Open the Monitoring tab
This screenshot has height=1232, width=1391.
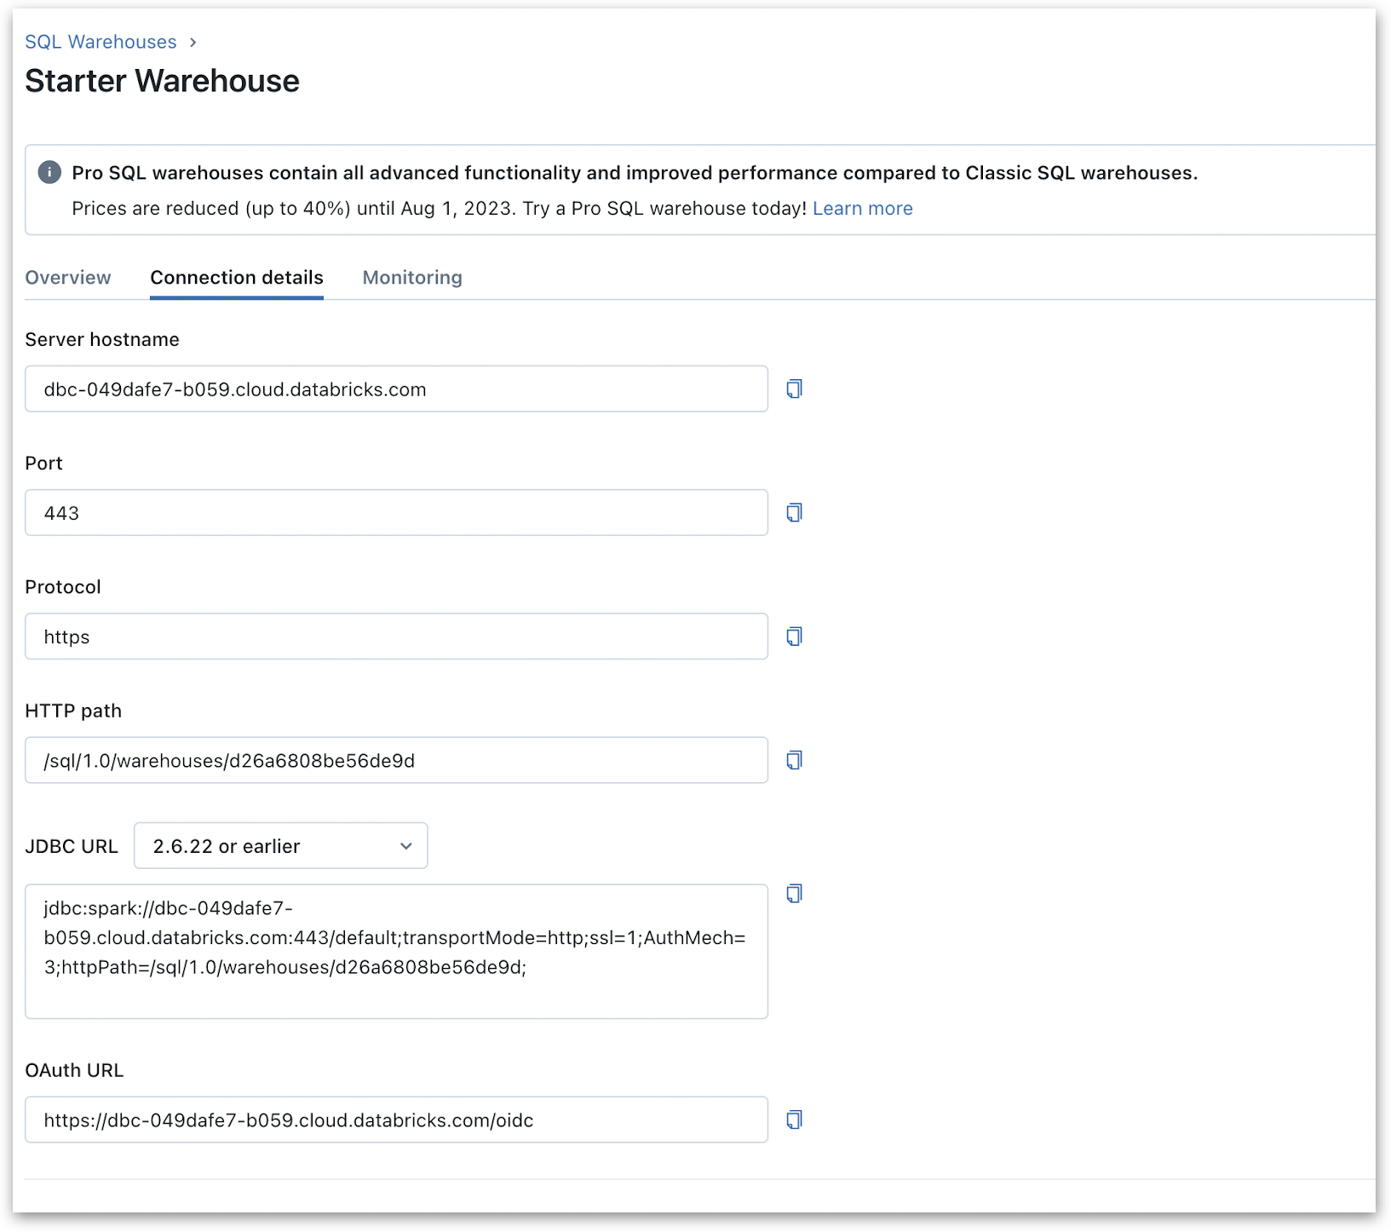412,278
